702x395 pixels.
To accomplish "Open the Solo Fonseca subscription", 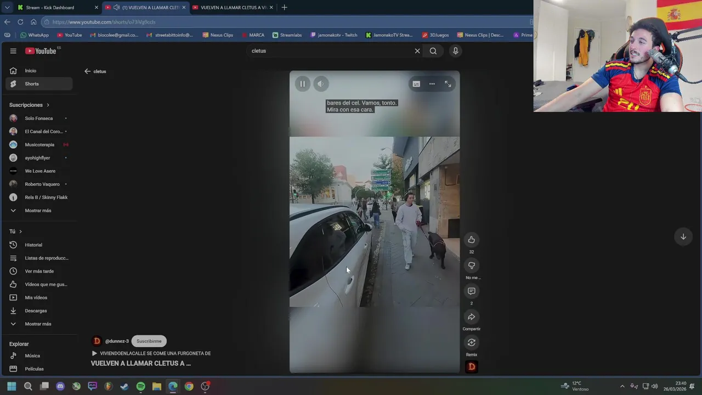I will (38, 119).
